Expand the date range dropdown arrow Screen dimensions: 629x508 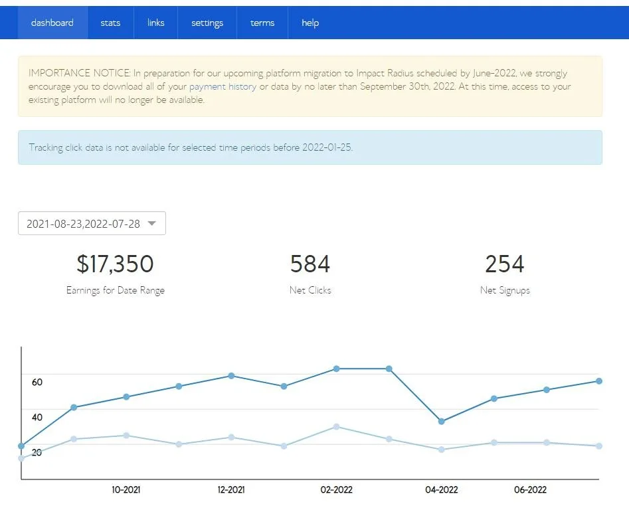152,224
